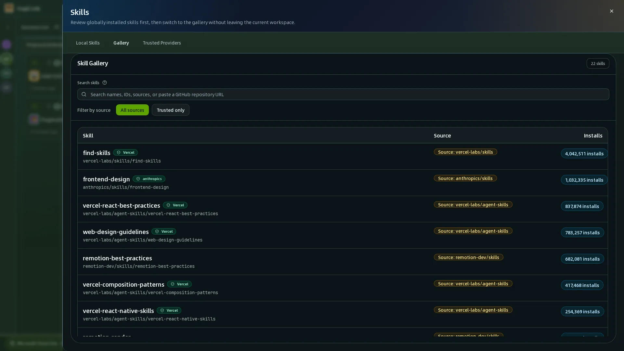624x351 pixels.
Task: Click the 254,369 installs badge
Action: [x=582, y=311]
